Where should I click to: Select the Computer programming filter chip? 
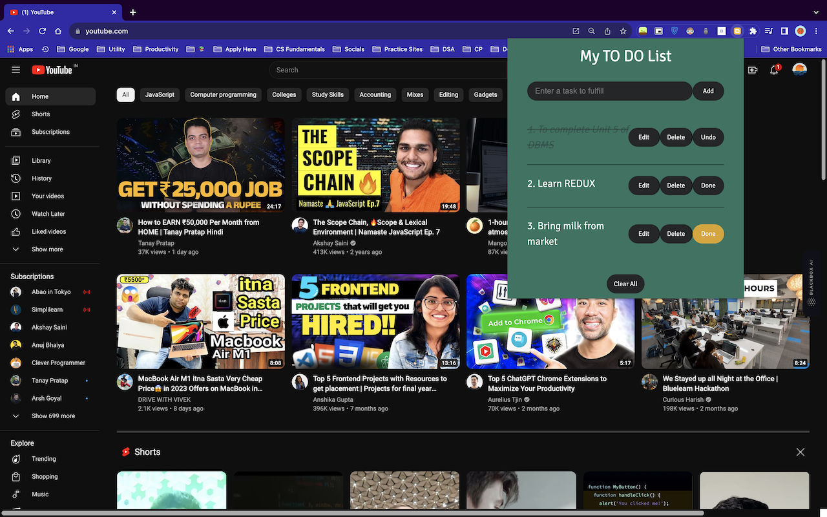pyautogui.click(x=223, y=95)
